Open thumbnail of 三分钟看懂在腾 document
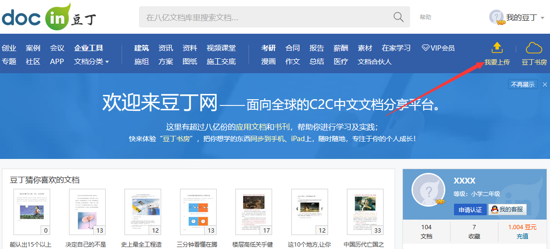Image resolution: width=550 pixels, height=249 pixels. point(198,211)
